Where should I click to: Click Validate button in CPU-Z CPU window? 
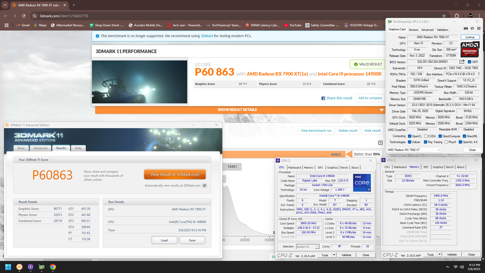click(346, 255)
